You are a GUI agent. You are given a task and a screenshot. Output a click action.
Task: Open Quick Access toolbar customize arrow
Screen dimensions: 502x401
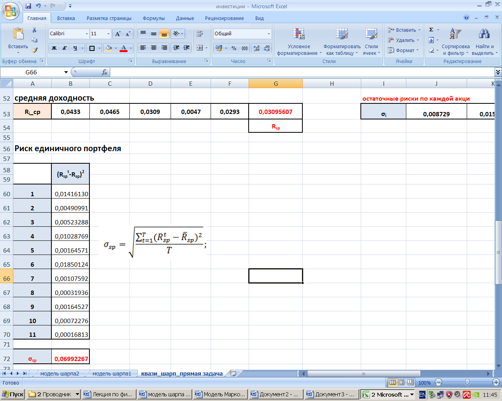(x=70, y=6)
